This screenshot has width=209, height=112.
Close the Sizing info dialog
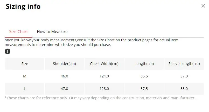pyautogui.click(x=203, y=6)
